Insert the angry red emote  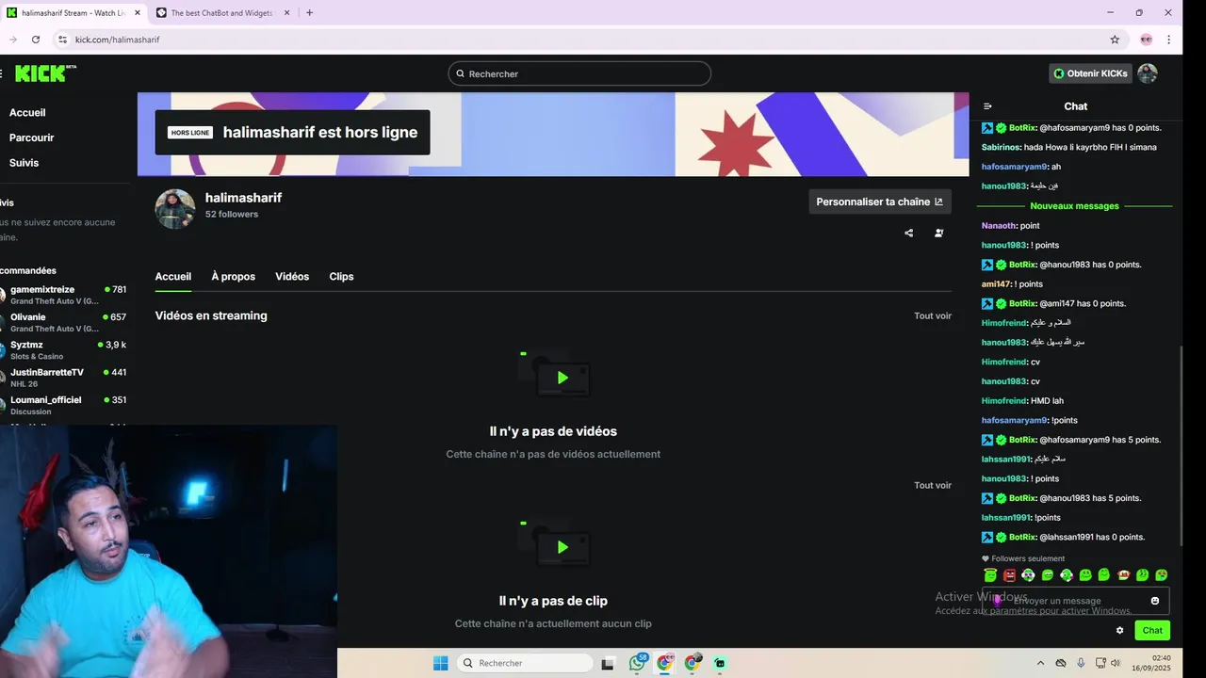1009,574
